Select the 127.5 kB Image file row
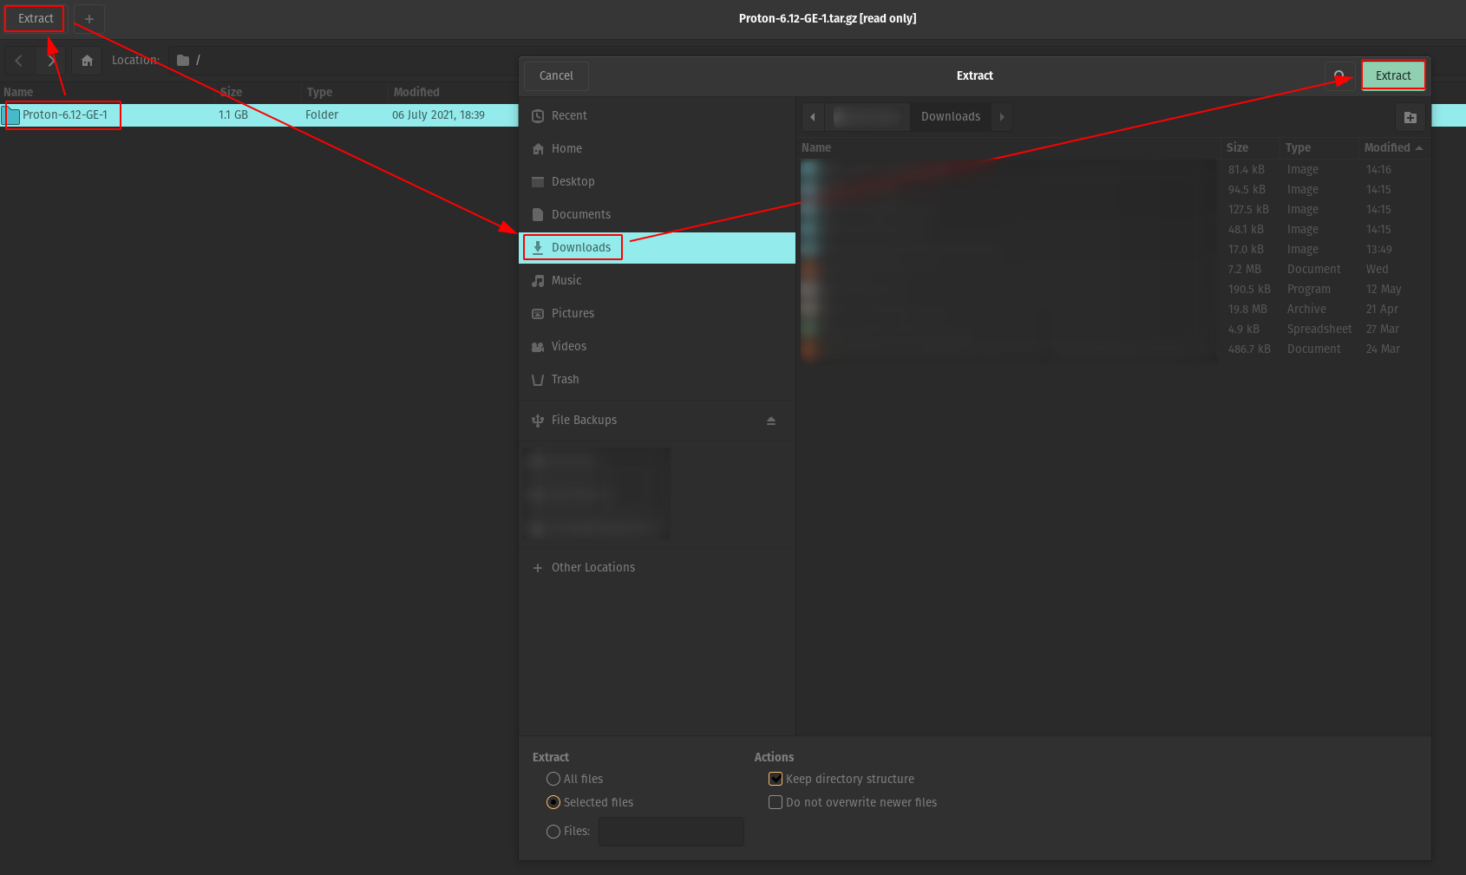The image size is (1466, 875). [1114, 210]
